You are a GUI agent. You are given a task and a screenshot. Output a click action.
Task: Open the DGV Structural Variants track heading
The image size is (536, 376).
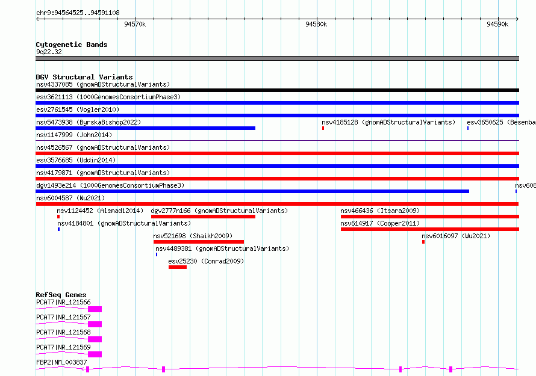[x=84, y=77]
